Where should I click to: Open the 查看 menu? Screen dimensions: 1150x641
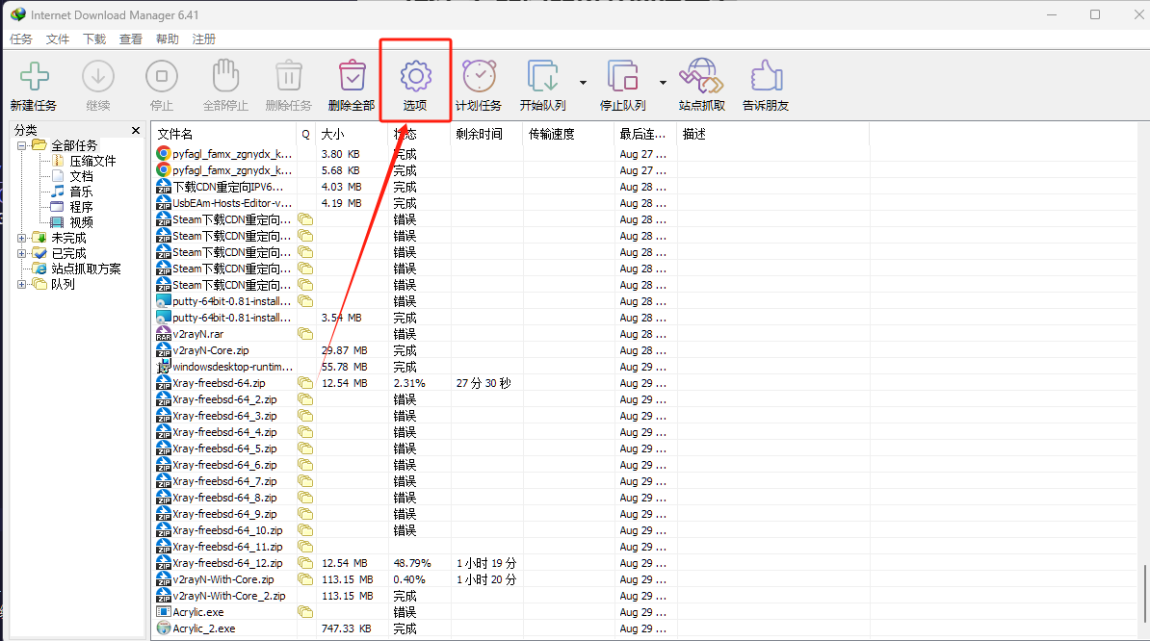(x=131, y=38)
